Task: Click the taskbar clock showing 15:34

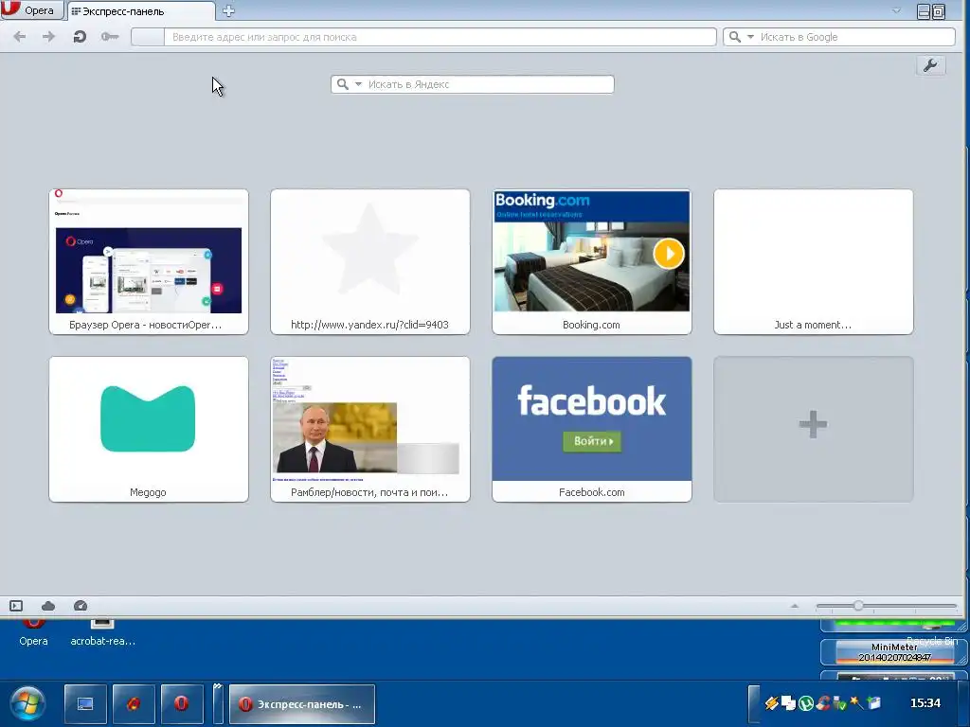Action: tap(925, 703)
